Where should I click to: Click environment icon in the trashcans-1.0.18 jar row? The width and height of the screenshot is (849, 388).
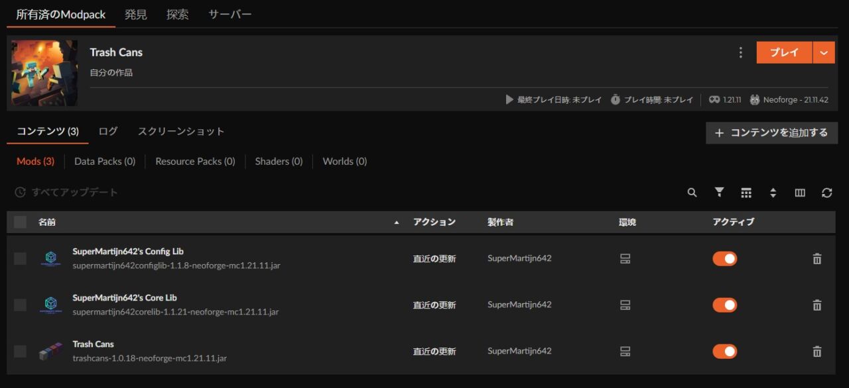pos(625,352)
